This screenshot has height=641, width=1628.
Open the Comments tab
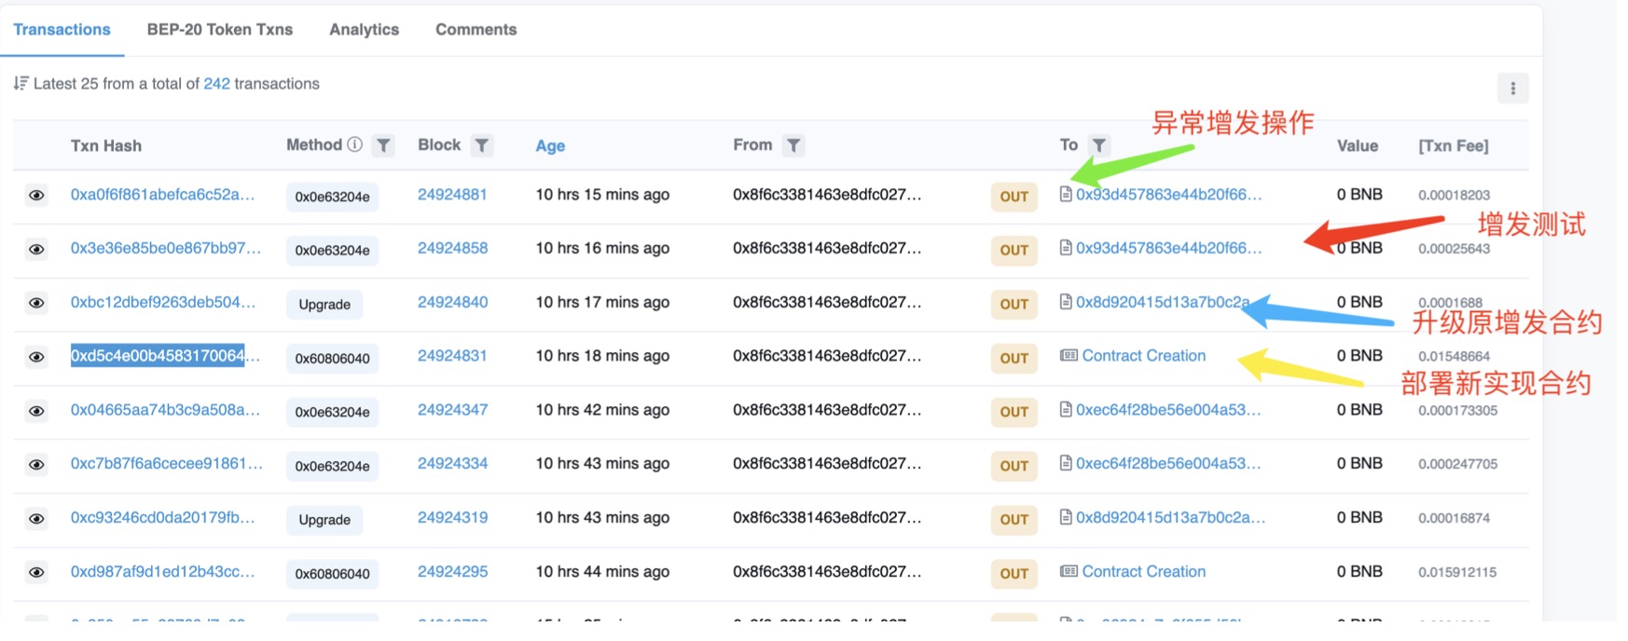pos(476,30)
